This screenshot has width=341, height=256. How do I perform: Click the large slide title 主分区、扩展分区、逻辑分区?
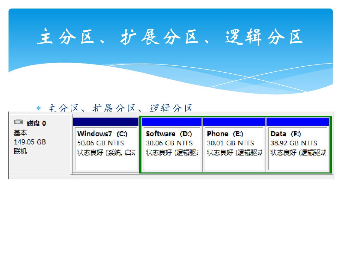170,37
